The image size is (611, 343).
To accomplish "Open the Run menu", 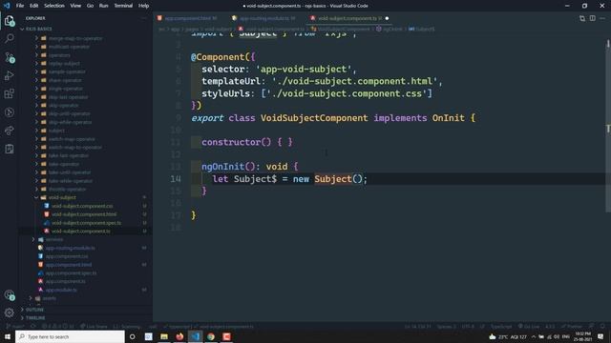I will pyautogui.click(x=104, y=6).
